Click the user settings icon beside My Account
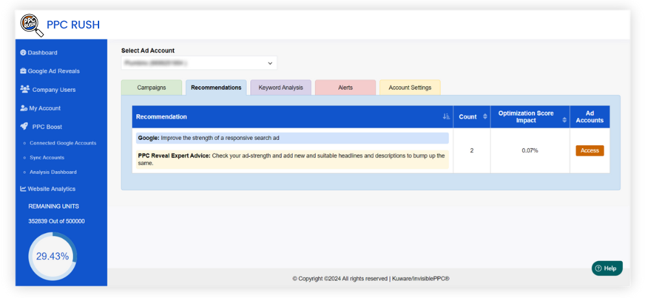648x298 pixels. (x=23, y=108)
